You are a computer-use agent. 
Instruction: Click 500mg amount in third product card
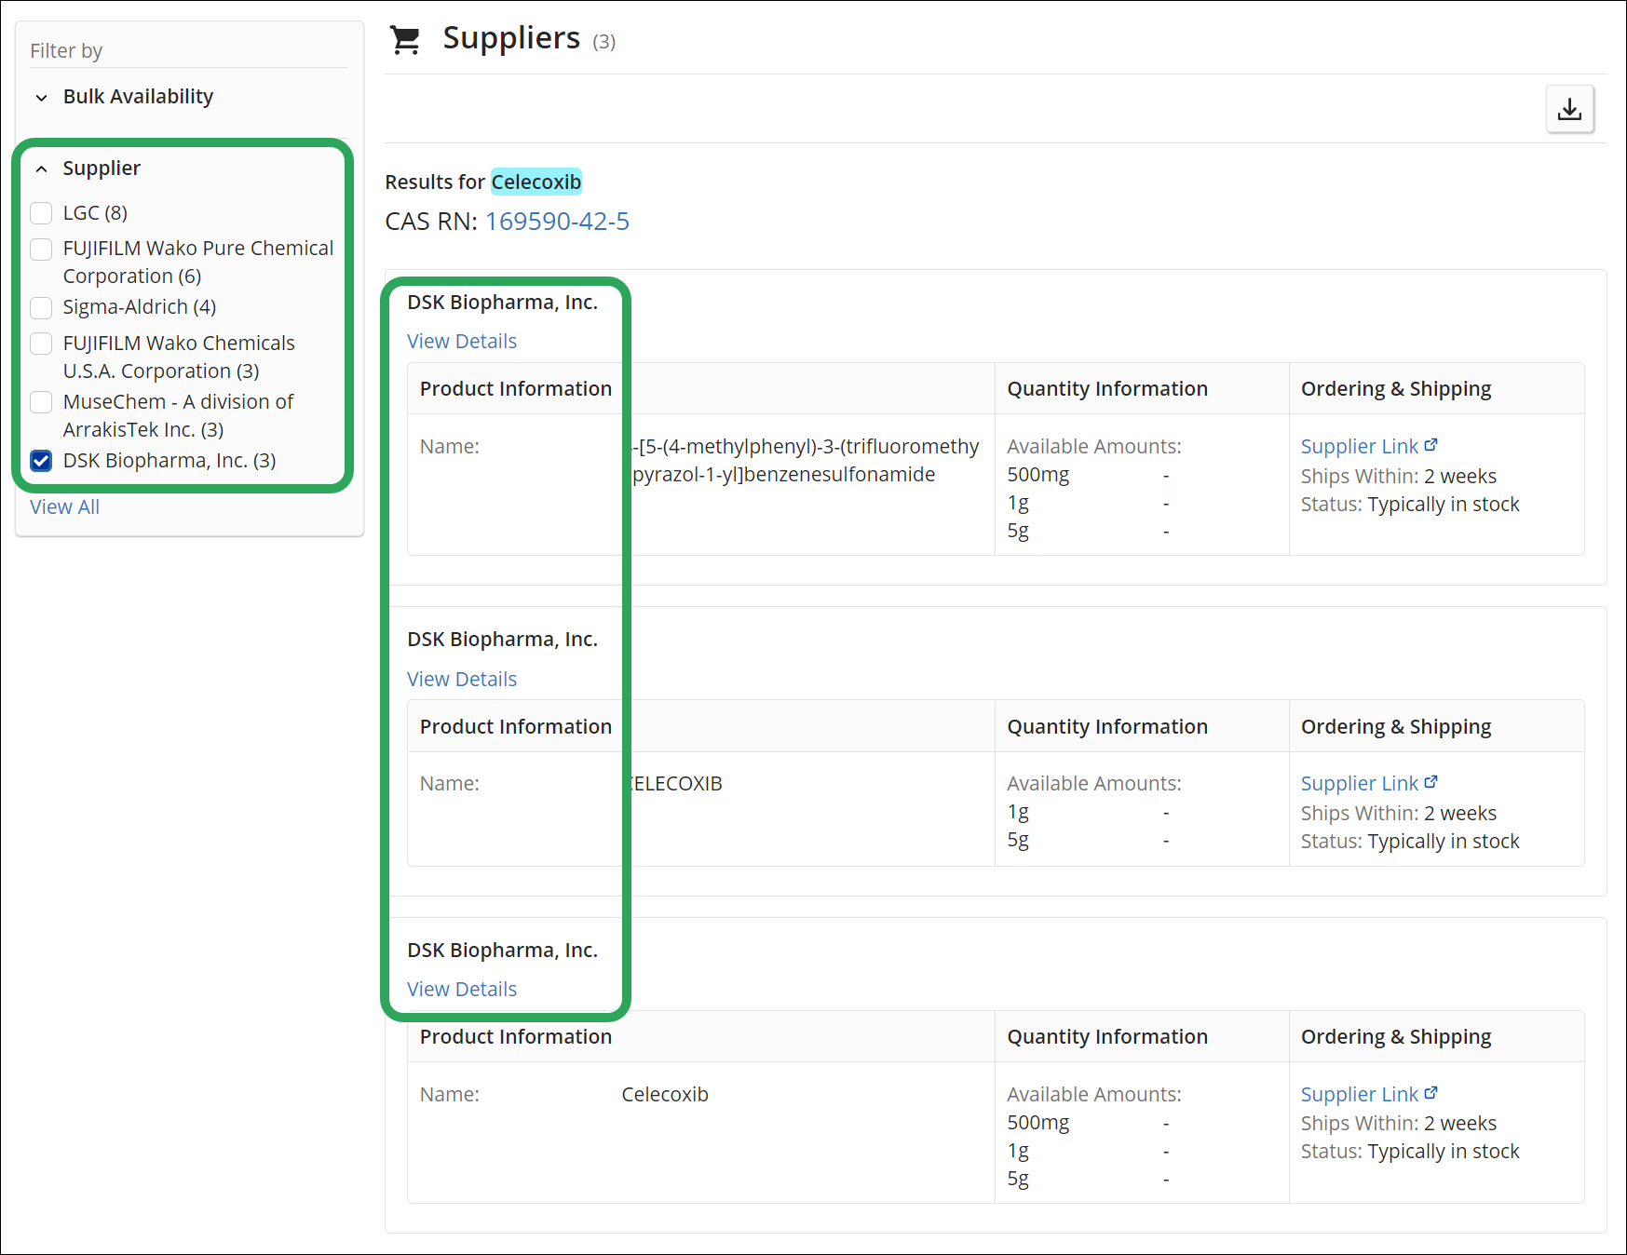point(1038,1122)
